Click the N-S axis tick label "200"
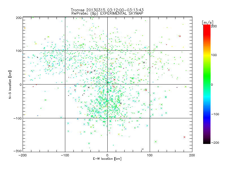Viewport: 226px width, 169px height. (x=19, y=18)
